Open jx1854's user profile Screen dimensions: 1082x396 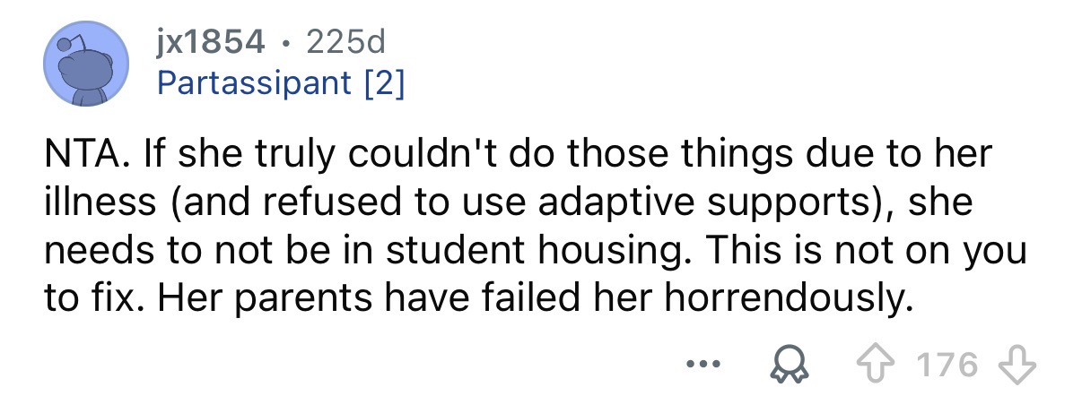point(211,41)
